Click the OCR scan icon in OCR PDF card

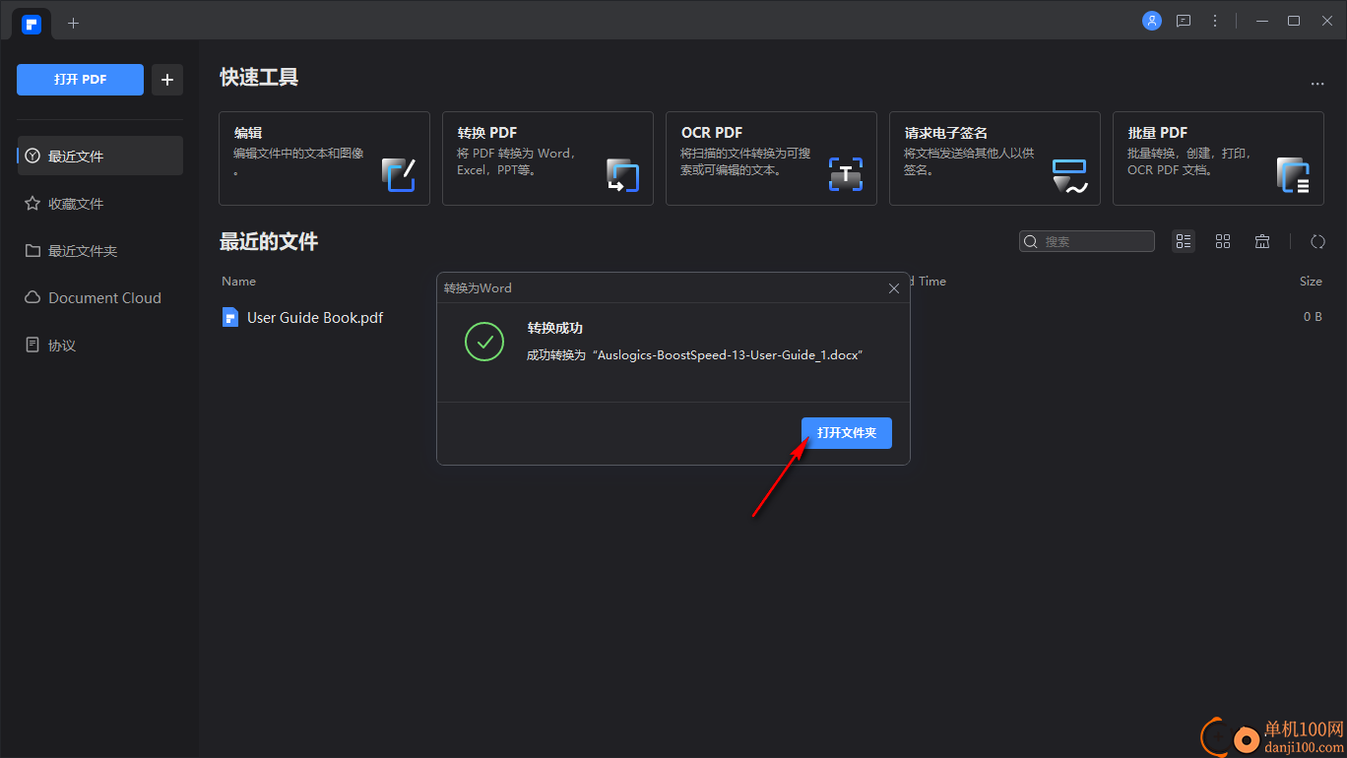(846, 174)
